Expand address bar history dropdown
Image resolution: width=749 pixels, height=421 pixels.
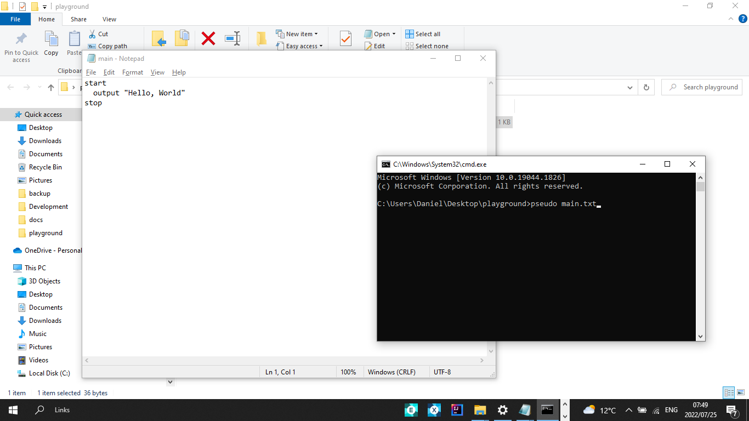tap(629, 87)
